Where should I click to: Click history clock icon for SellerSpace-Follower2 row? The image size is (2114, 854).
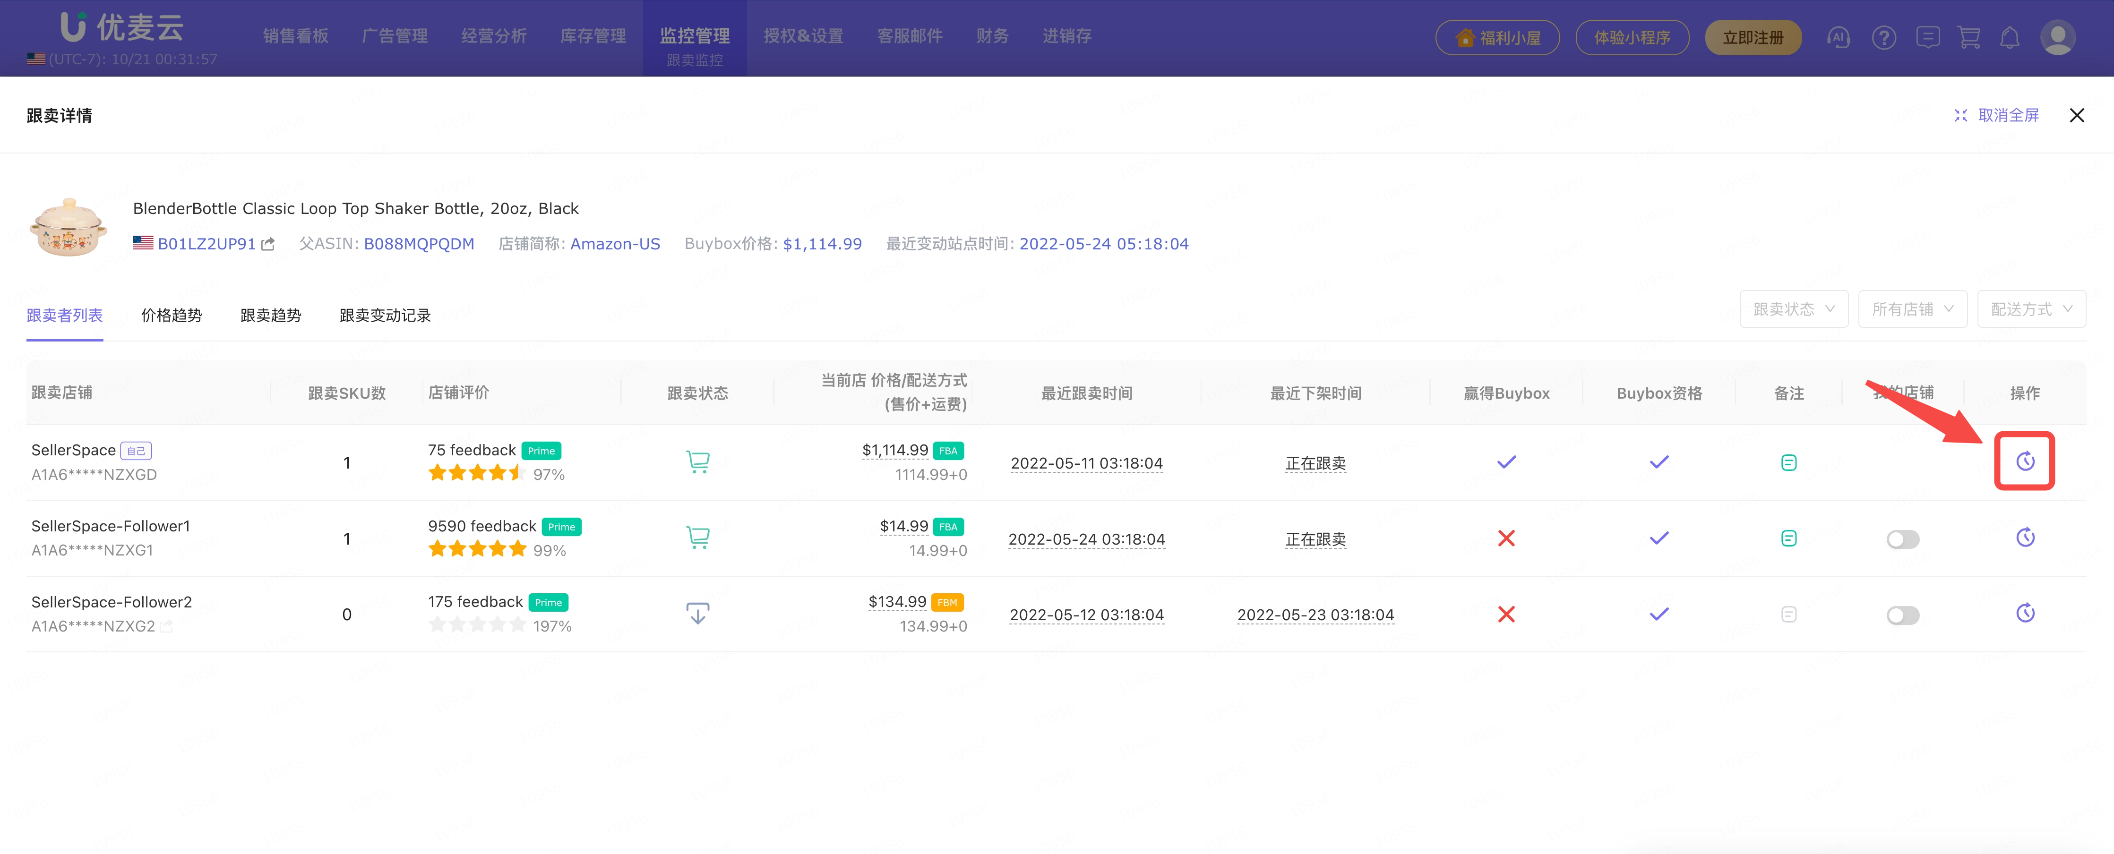[x=2025, y=614]
